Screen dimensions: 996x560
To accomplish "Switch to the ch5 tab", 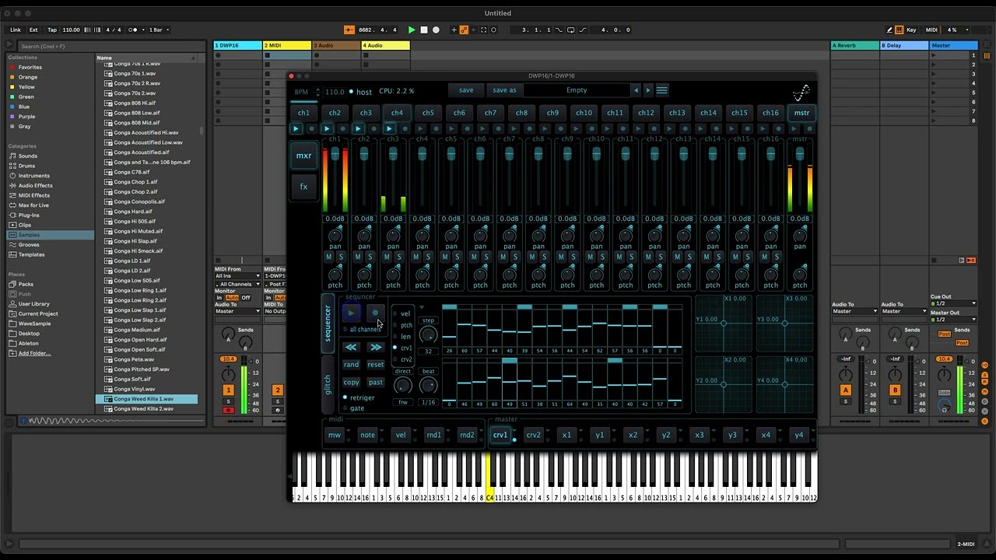I will (428, 113).
